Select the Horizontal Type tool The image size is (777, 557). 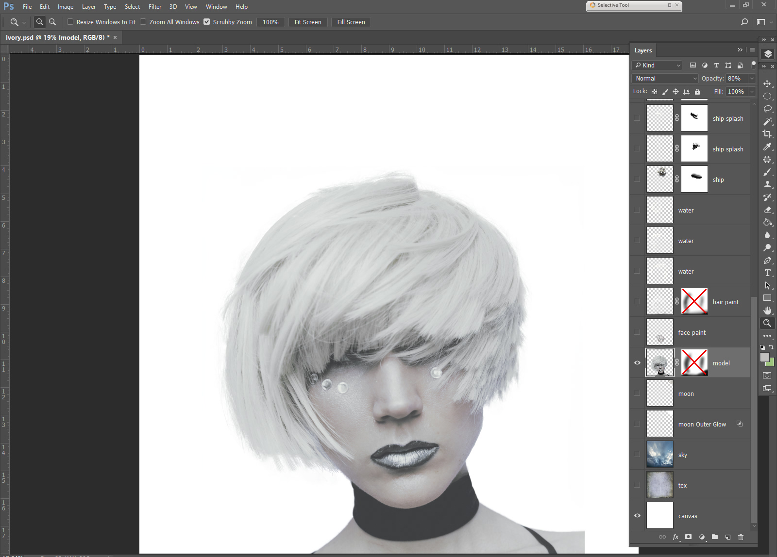click(x=767, y=273)
